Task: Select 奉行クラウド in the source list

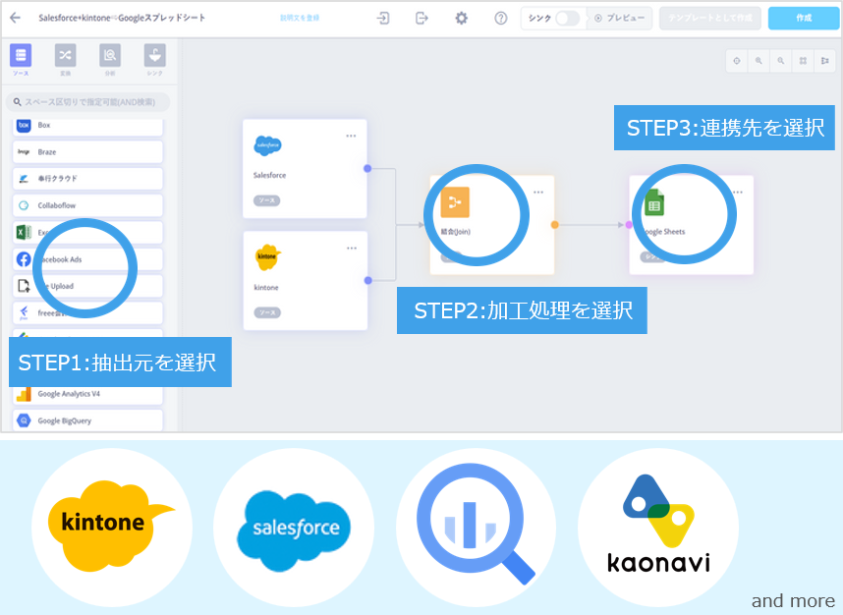Action: pyautogui.click(x=87, y=179)
